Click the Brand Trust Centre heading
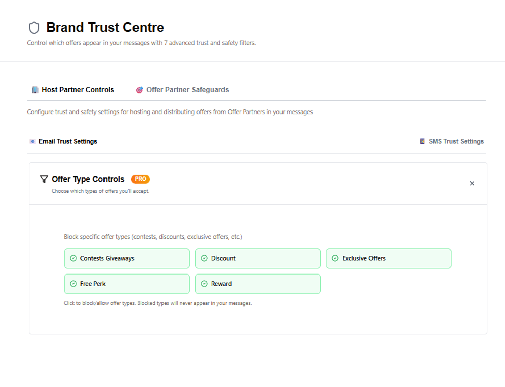This screenshot has height=387, width=505. [105, 28]
